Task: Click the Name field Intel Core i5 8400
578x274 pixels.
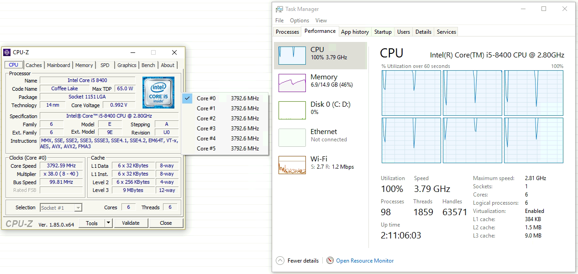Action: 88,81
